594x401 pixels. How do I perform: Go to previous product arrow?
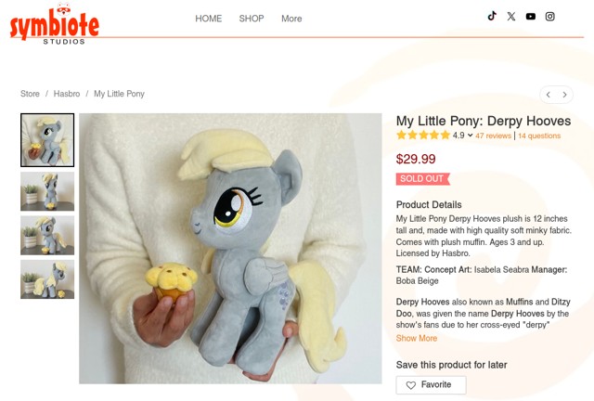(549, 94)
